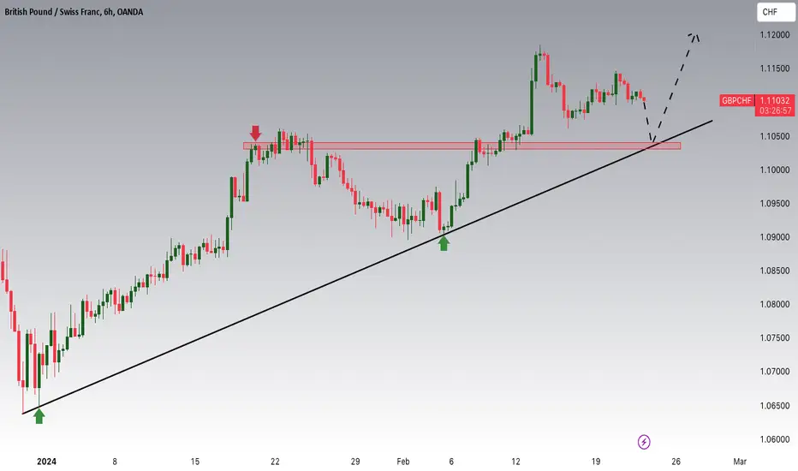798x471 pixels.
Task: Click the 1.07000 price axis label
Action: pos(775,371)
